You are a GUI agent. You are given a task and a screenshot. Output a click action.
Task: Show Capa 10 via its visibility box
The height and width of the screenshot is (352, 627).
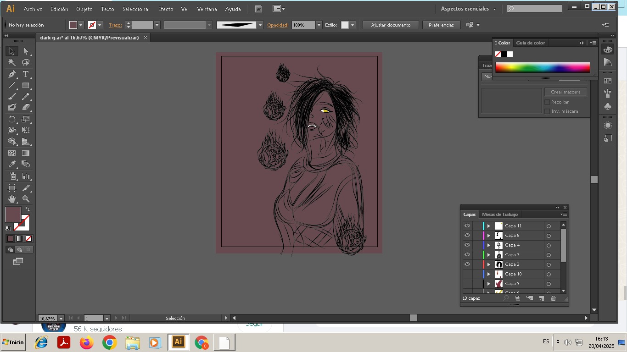[x=467, y=274]
